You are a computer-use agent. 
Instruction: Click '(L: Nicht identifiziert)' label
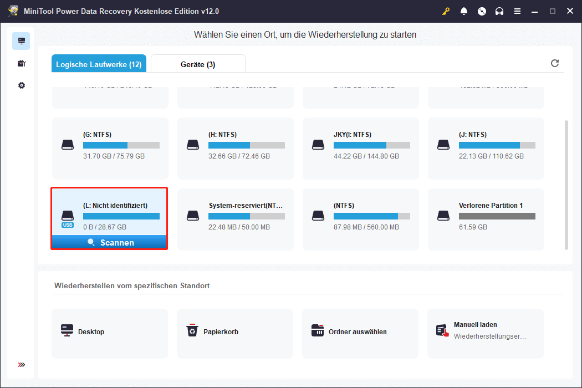point(115,205)
